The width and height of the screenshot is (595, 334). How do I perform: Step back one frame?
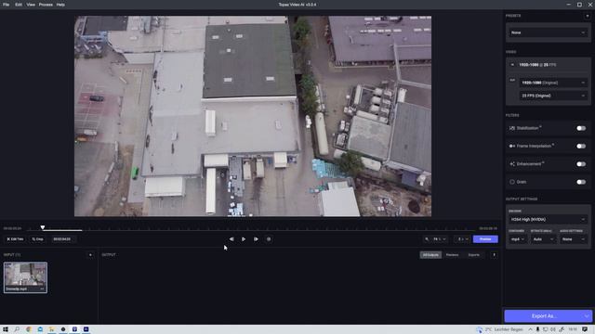231,239
